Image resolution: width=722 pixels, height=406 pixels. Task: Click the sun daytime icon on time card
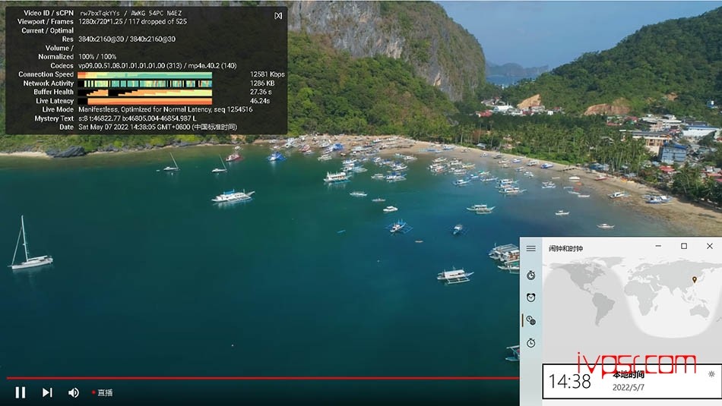point(711,374)
